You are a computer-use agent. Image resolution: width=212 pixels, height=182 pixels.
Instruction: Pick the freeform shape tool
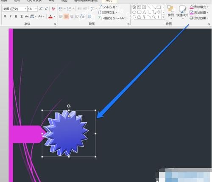click(x=139, y=17)
